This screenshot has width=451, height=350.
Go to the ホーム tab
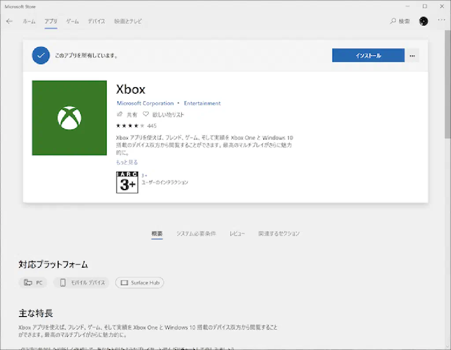pos(29,21)
